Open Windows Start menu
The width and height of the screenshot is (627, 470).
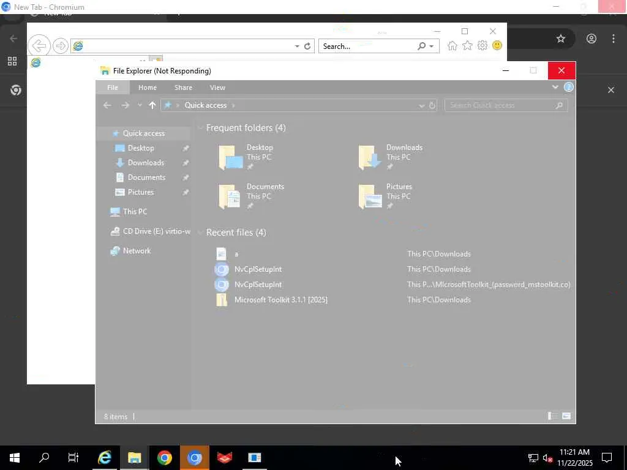[15, 458]
